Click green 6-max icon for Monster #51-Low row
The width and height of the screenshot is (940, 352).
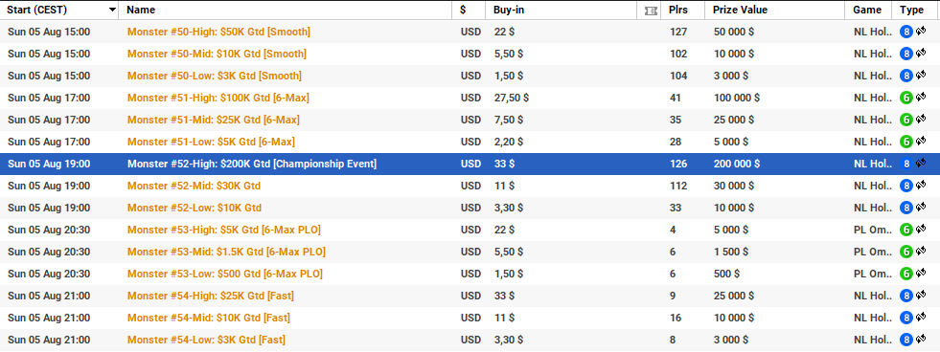coord(906,142)
